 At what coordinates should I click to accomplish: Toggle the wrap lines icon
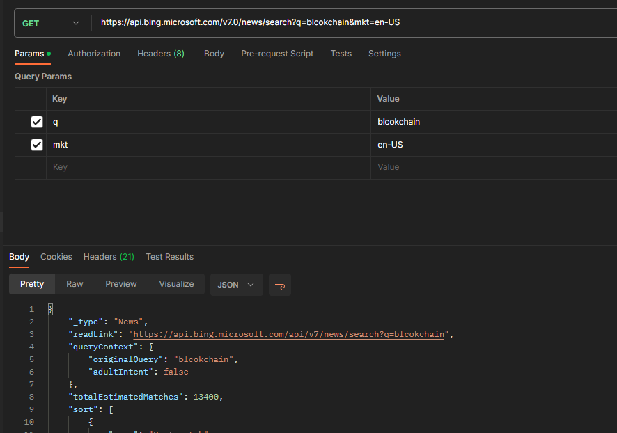coord(280,285)
